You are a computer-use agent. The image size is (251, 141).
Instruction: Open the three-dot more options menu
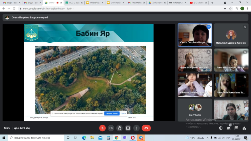(136, 128)
